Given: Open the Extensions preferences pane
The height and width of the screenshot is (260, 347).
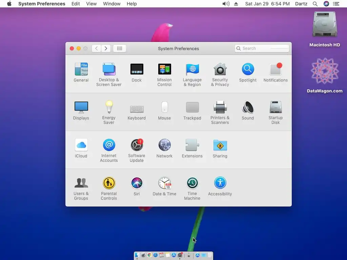Looking at the screenshot, I should [x=192, y=148].
